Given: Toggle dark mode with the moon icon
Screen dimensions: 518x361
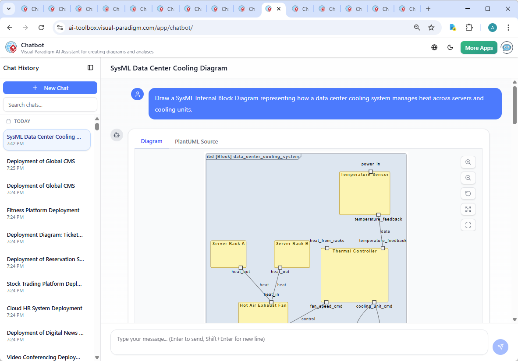Looking at the screenshot, I should (x=450, y=47).
